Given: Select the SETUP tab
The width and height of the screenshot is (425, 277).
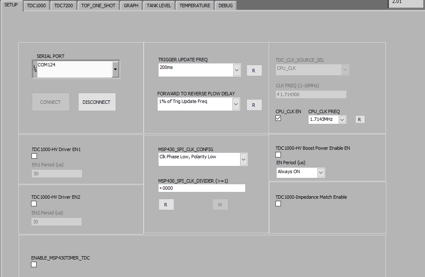Looking at the screenshot, I should pyautogui.click(x=11, y=5).
